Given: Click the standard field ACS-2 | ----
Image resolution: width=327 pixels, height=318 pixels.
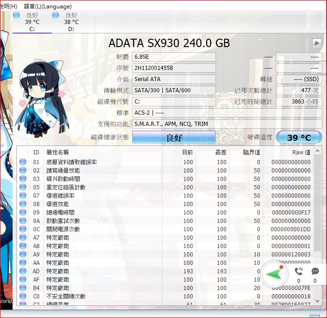Looking at the screenshot, I should coord(227,113).
